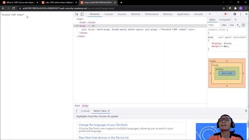The height and width of the screenshot is (140, 249).
Task: Click the red error count badge
Action: [x=226, y=14]
